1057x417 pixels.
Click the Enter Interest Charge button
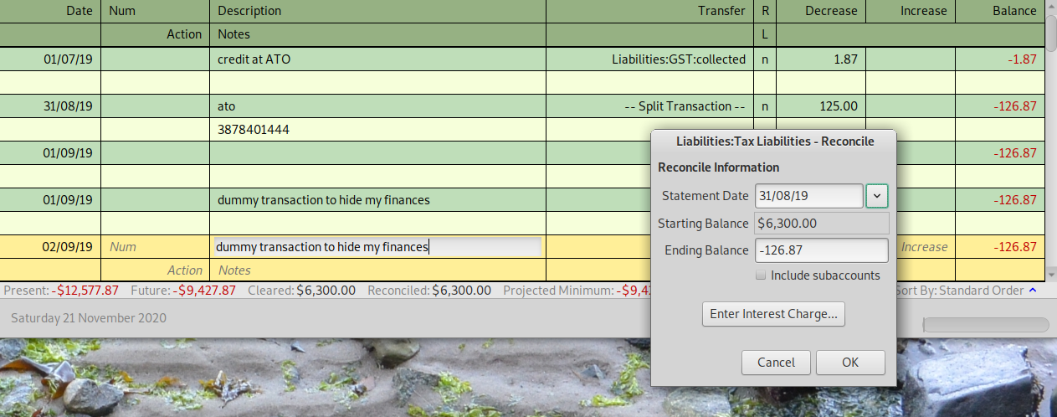pos(773,314)
